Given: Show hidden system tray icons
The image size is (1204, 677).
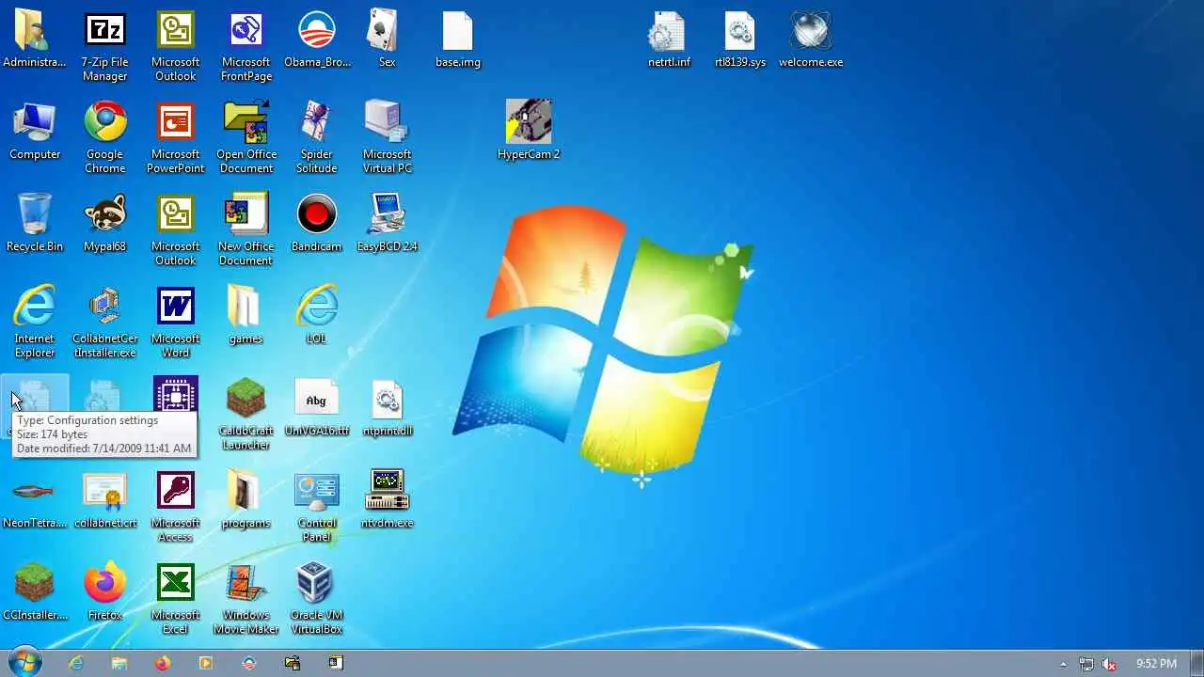Looking at the screenshot, I should click(x=1064, y=664).
